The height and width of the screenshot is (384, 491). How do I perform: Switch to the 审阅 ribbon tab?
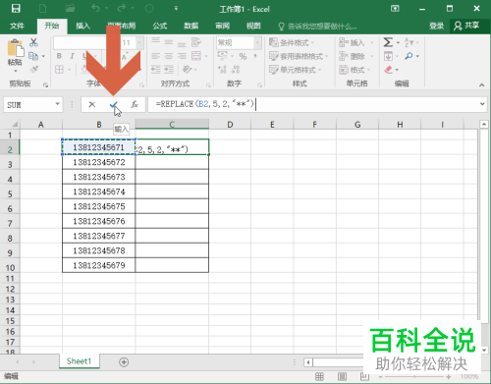(222, 26)
